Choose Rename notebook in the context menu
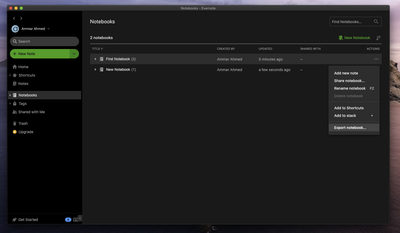This screenshot has height=233, width=400. tap(350, 88)
